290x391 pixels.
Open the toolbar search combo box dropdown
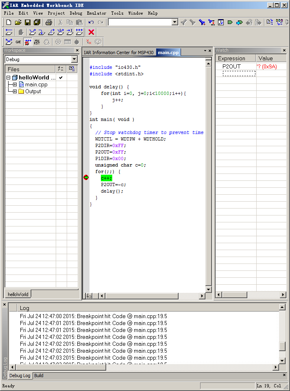(175, 22)
